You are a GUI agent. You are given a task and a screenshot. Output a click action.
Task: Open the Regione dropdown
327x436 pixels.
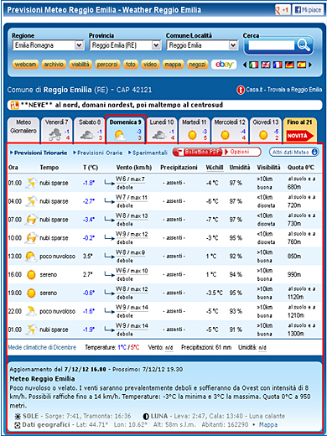click(49, 45)
